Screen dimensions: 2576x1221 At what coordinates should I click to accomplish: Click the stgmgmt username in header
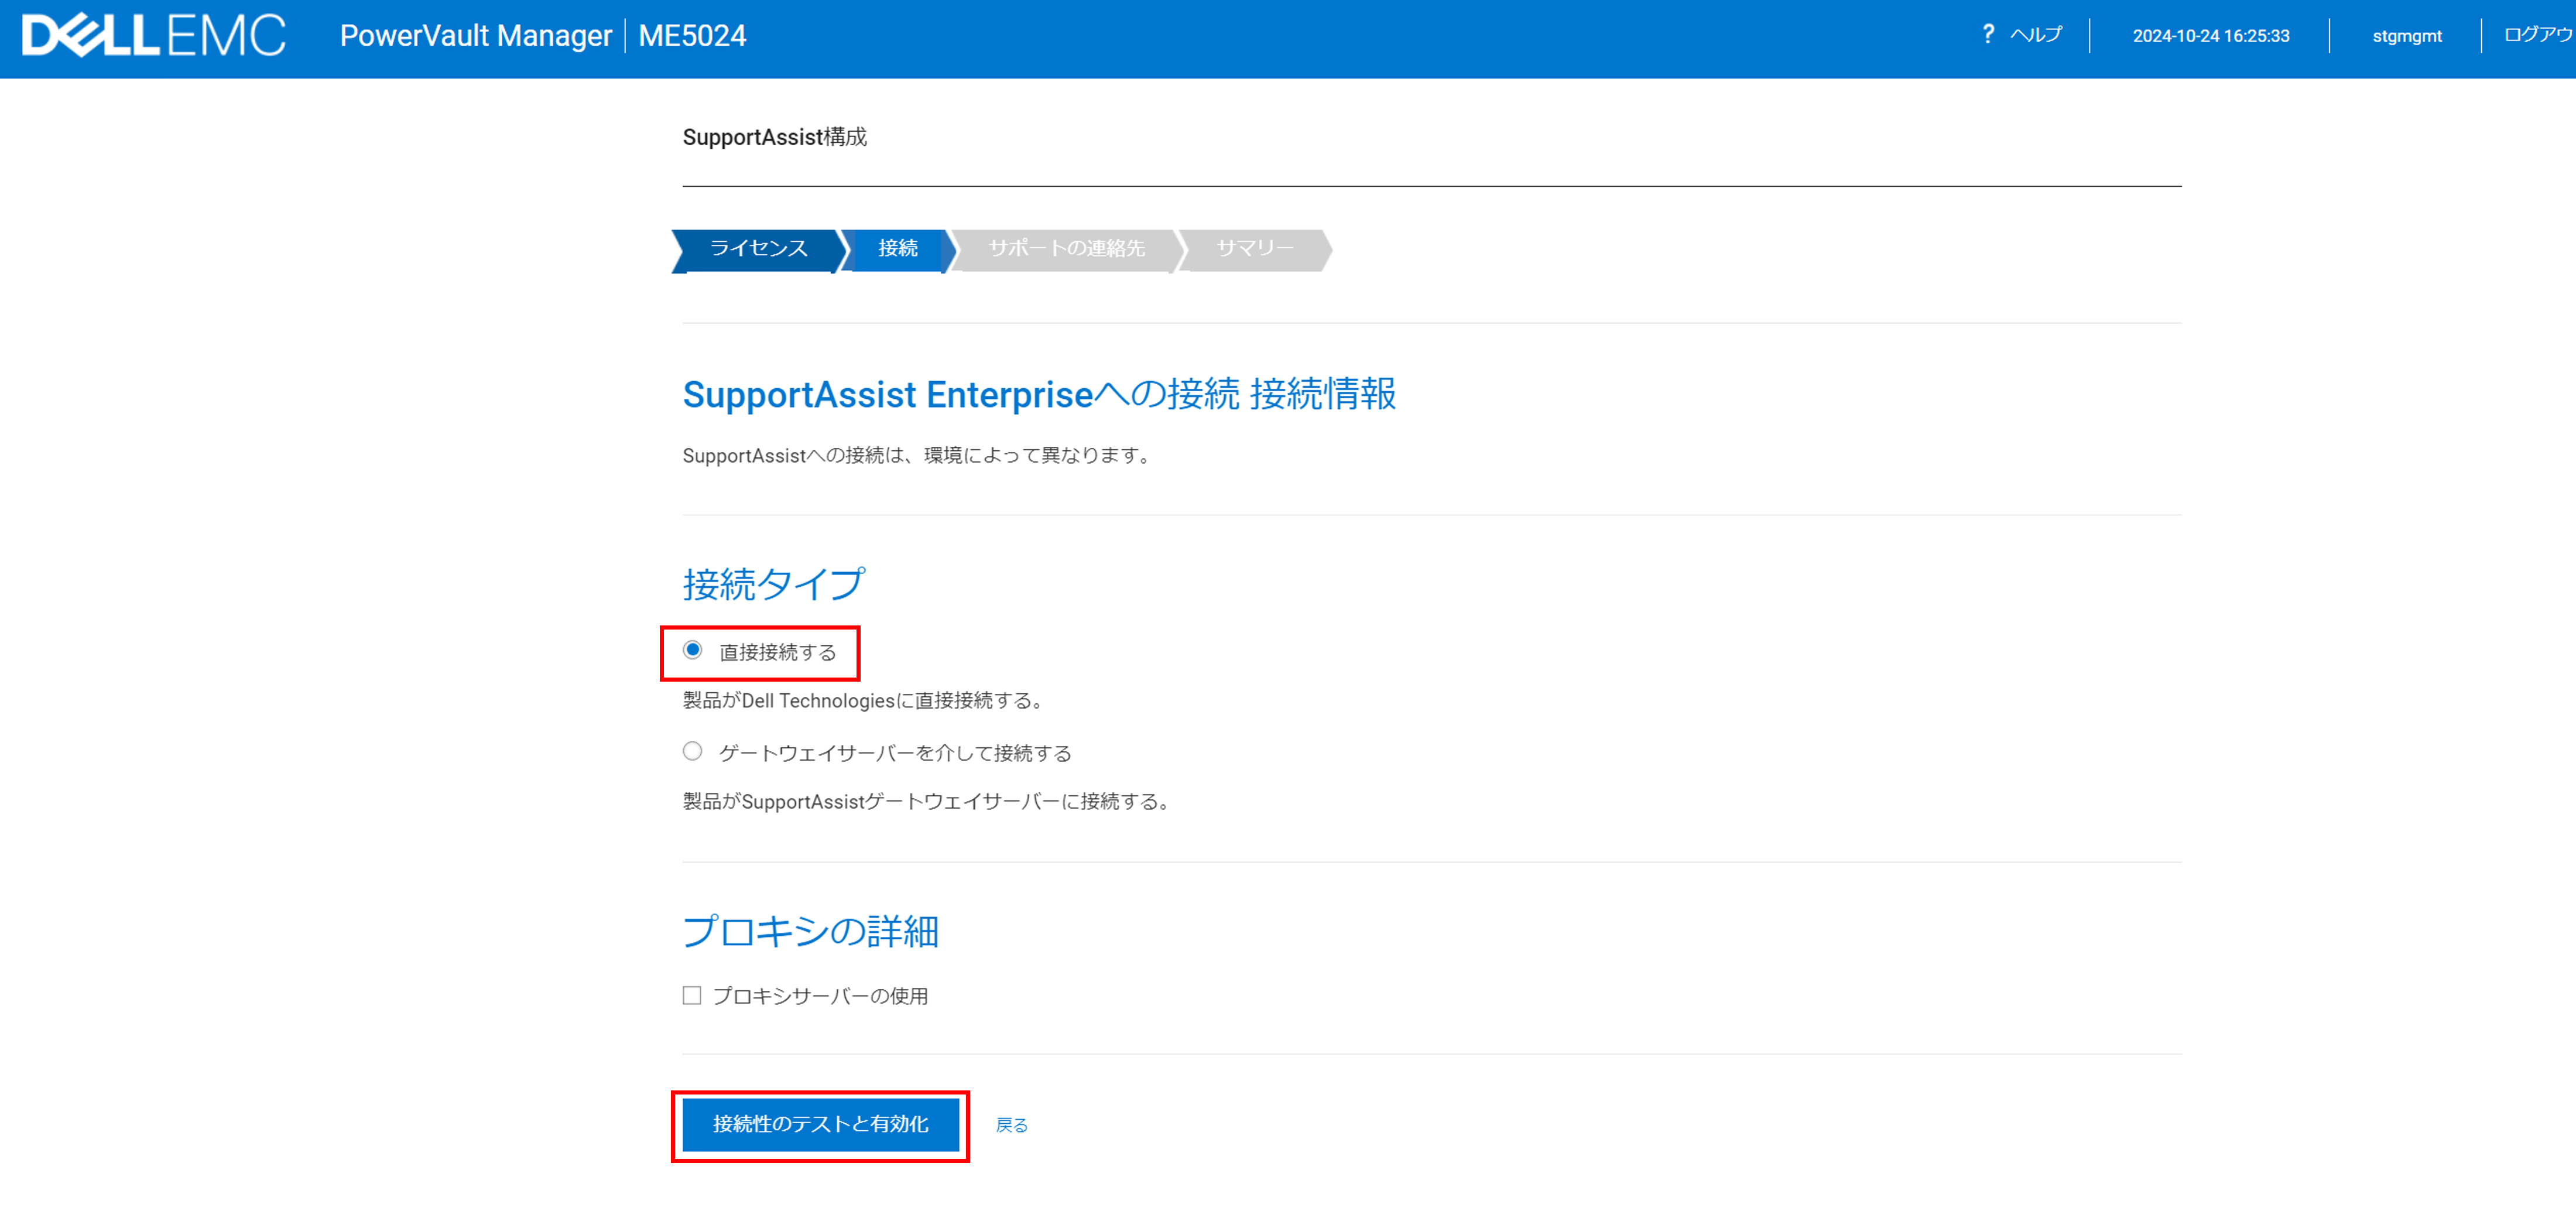pos(2406,36)
